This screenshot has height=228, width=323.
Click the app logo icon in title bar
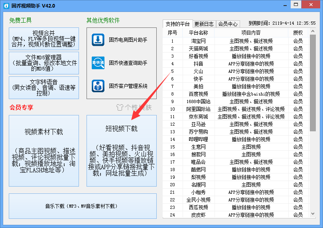pyautogui.click(x=6, y=6)
